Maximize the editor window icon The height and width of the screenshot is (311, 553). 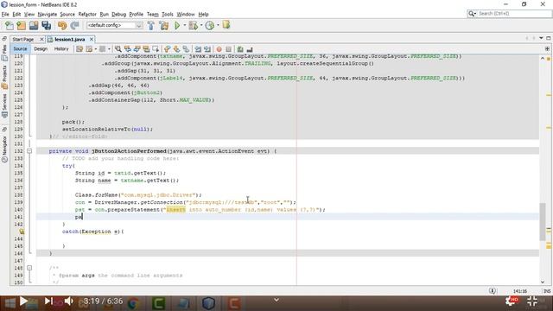point(549,38)
